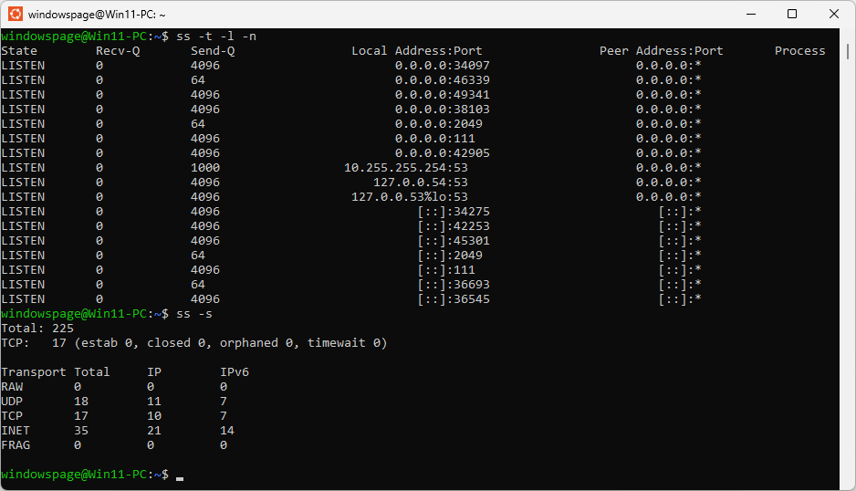The width and height of the screenshot is (856, 491).
Task: Click the 'ss -t -l -n' command text
Action: point(216,37)
